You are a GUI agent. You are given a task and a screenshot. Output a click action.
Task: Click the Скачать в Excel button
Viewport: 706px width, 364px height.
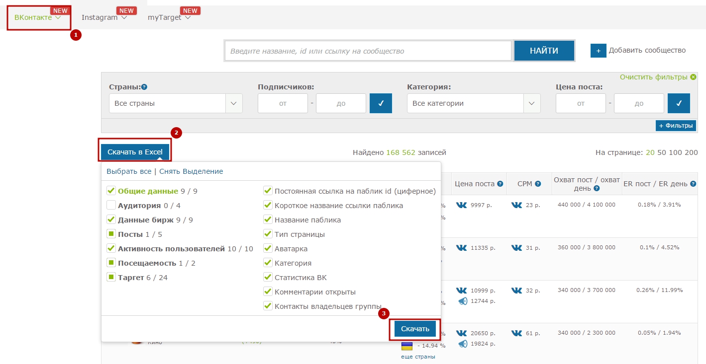135,152
